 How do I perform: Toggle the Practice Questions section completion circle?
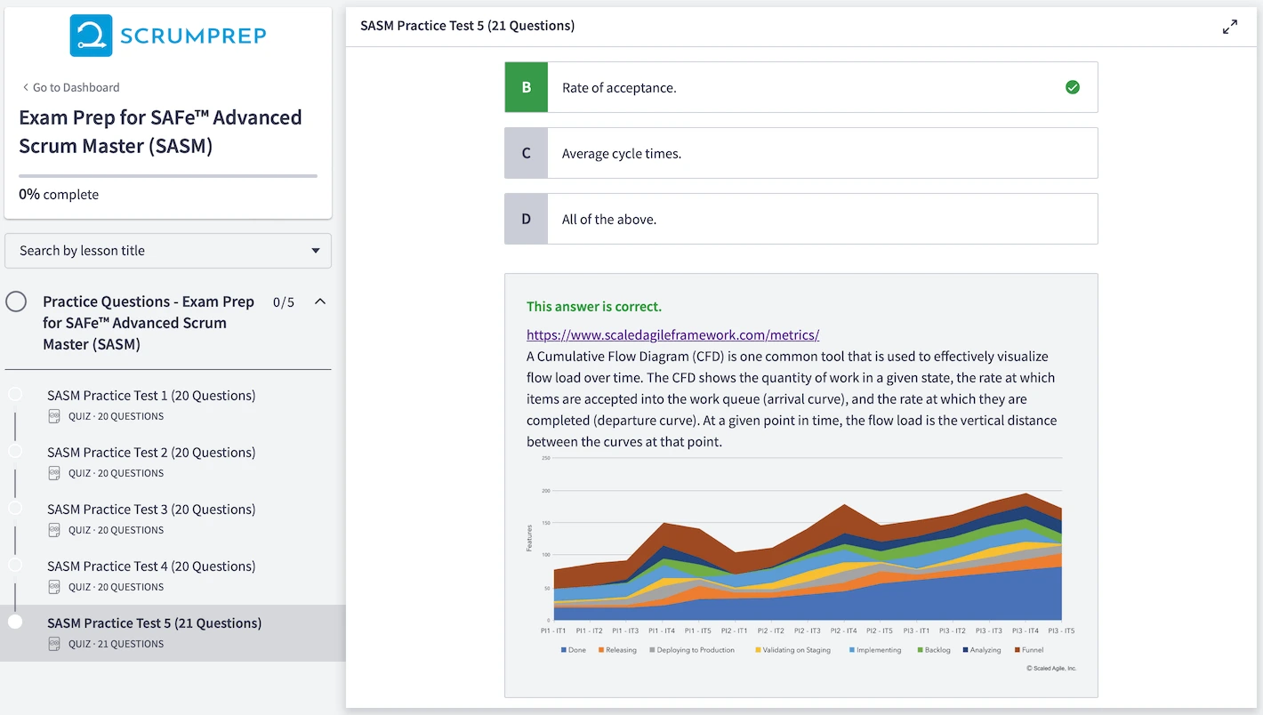[16, 302]
